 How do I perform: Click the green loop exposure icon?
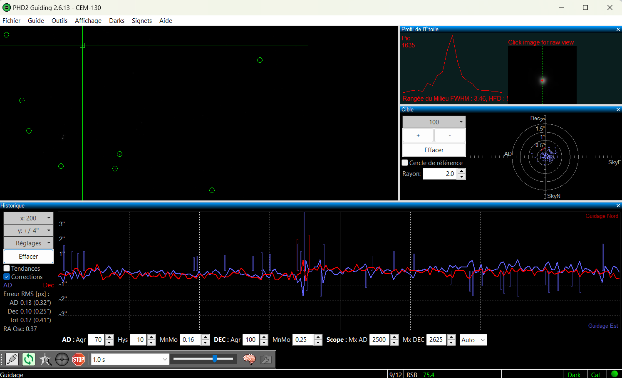[x=29, y=359]
